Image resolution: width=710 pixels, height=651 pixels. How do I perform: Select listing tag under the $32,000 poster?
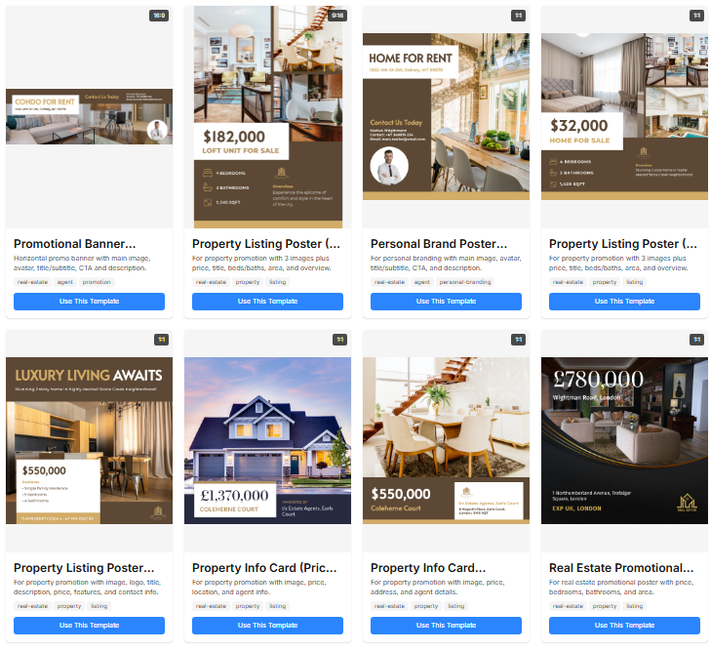[x=634, y=282]
